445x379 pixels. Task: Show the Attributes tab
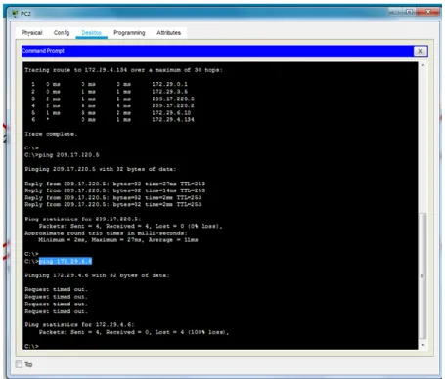point(168,33)
